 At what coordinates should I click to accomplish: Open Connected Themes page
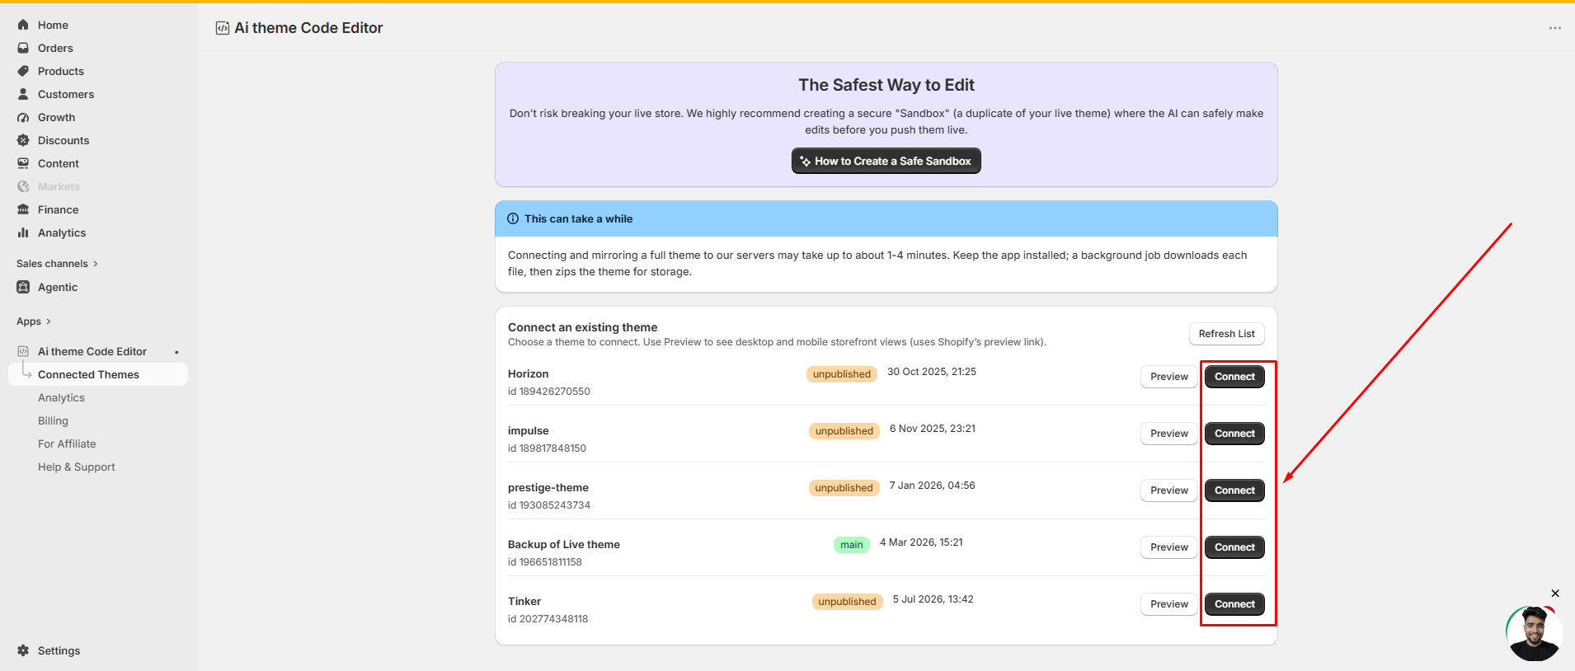98,374
